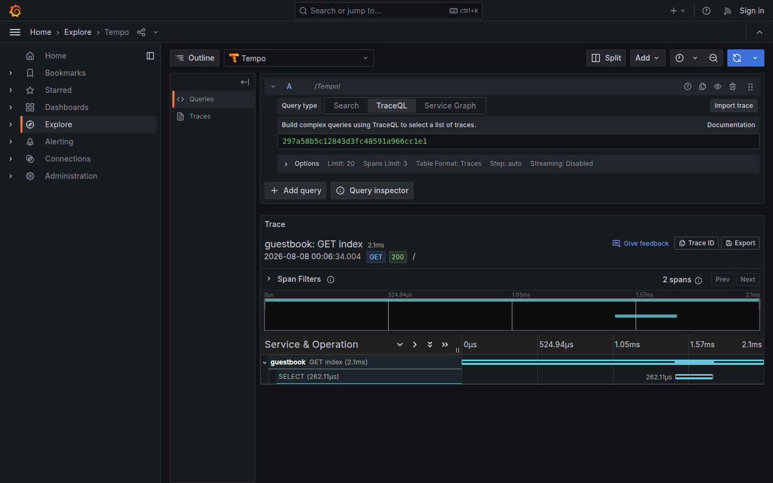
Task: Delete query A with the trash icon
Action: click(x=733, y=86)
